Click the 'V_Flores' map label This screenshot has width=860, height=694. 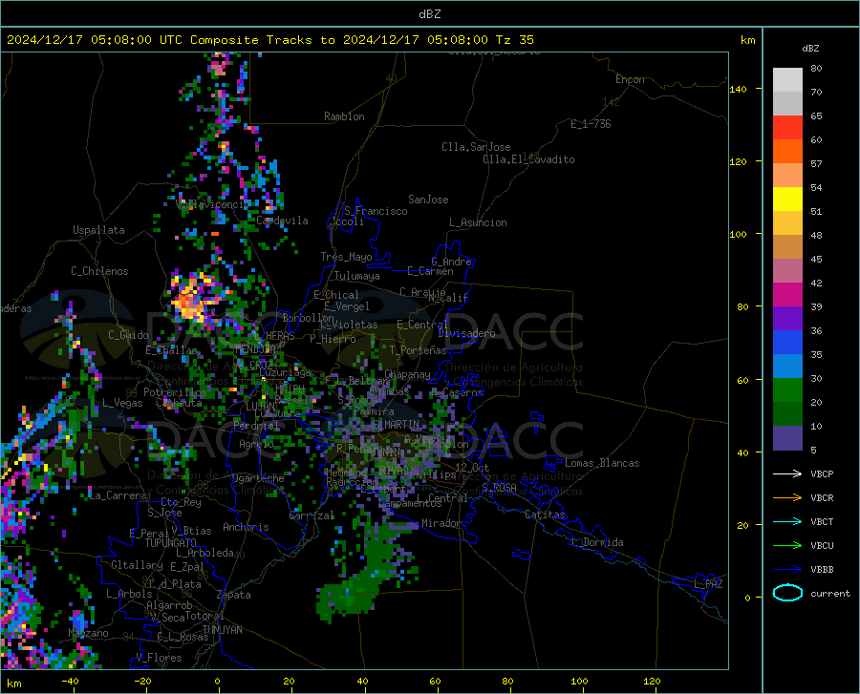point(159,658)
